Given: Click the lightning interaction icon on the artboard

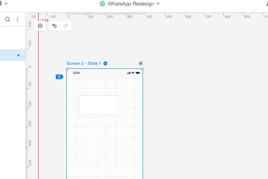Looking at the screenshot, I should pyautogui.click(x=141, y=63).
